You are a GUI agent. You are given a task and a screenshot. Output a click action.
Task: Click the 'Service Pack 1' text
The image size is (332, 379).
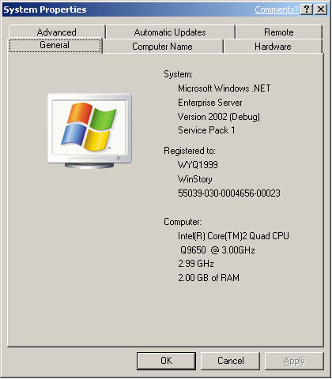(206, 130)
